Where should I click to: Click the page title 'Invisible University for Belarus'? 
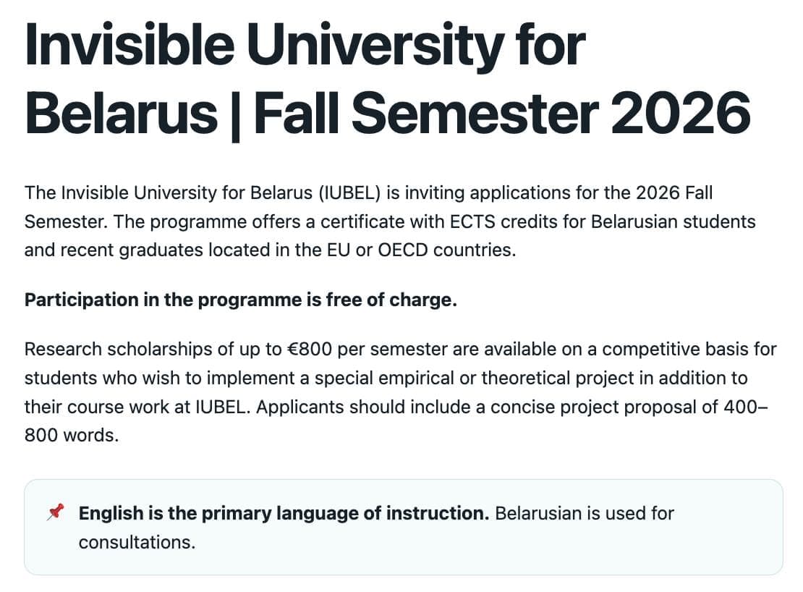pos(305,79)
